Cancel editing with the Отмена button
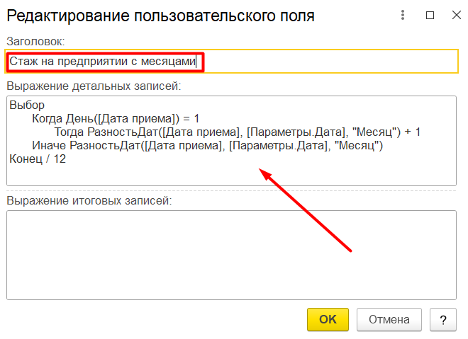The image size is (468, 339). [x=389, y=320]
